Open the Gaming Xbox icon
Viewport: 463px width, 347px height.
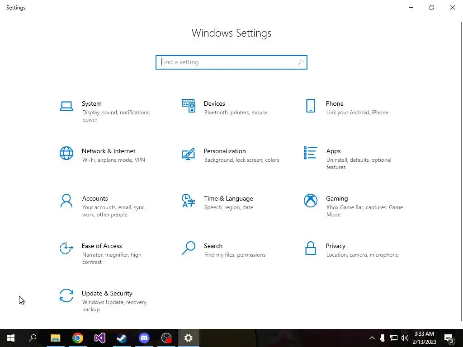tap(310, 201)
